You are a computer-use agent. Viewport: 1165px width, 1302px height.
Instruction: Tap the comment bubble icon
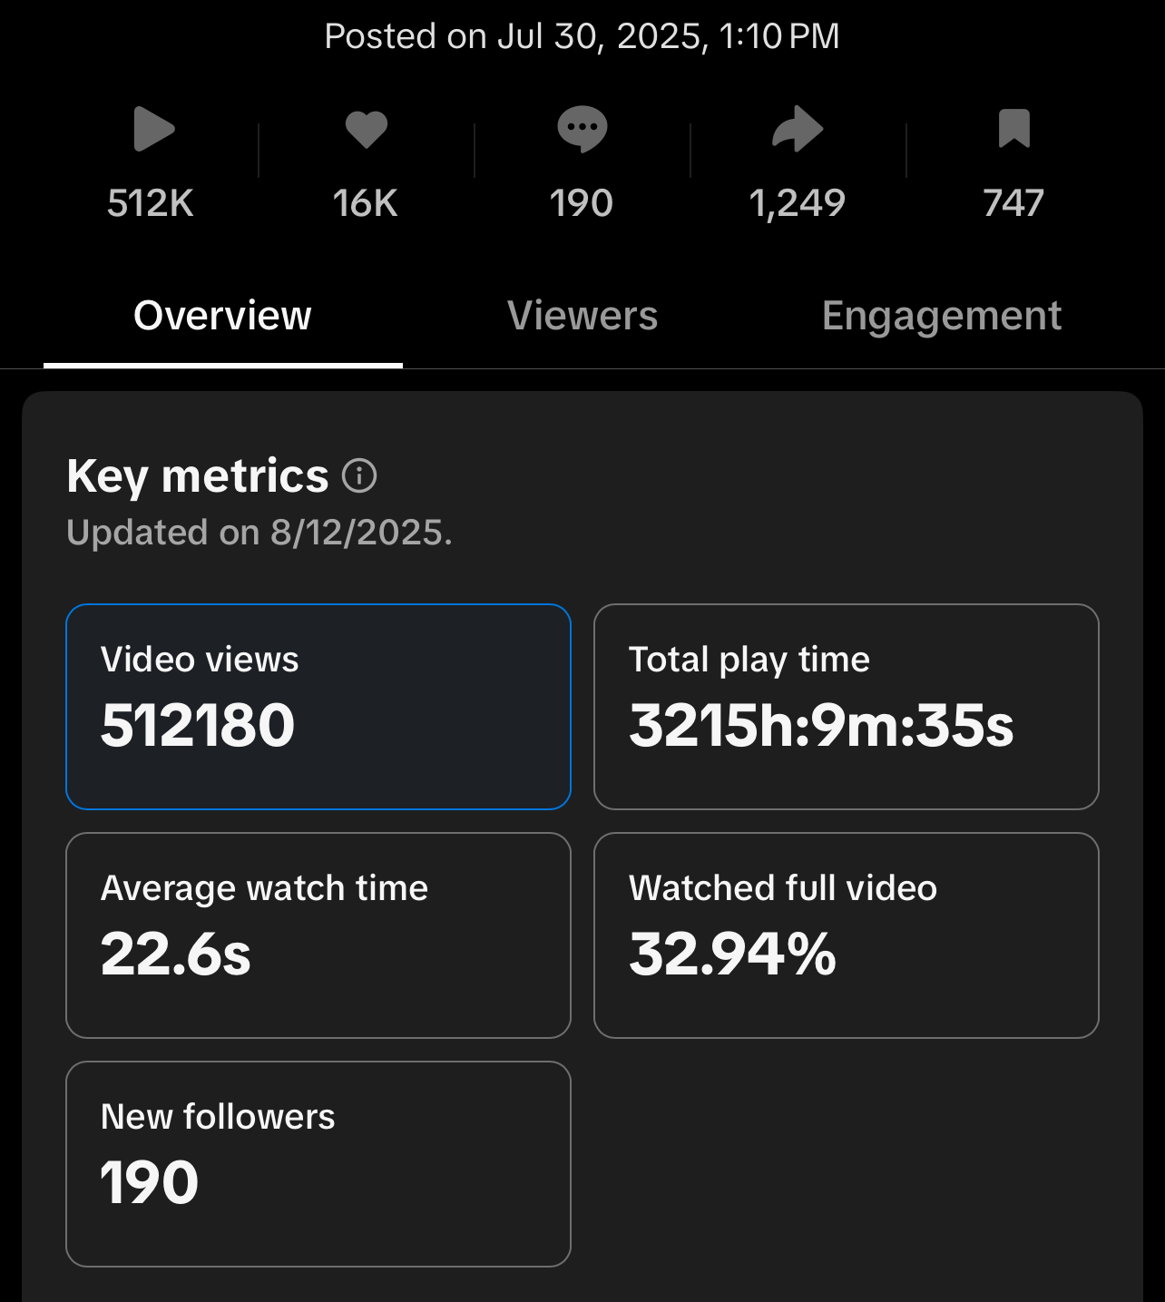582,129
